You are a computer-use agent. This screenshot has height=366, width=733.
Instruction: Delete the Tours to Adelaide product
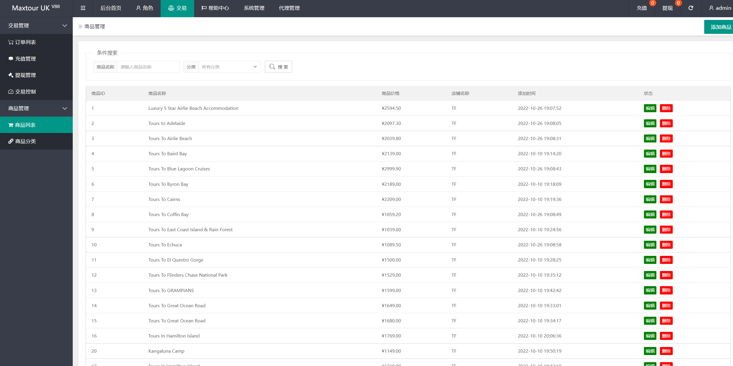coord(666,123)
